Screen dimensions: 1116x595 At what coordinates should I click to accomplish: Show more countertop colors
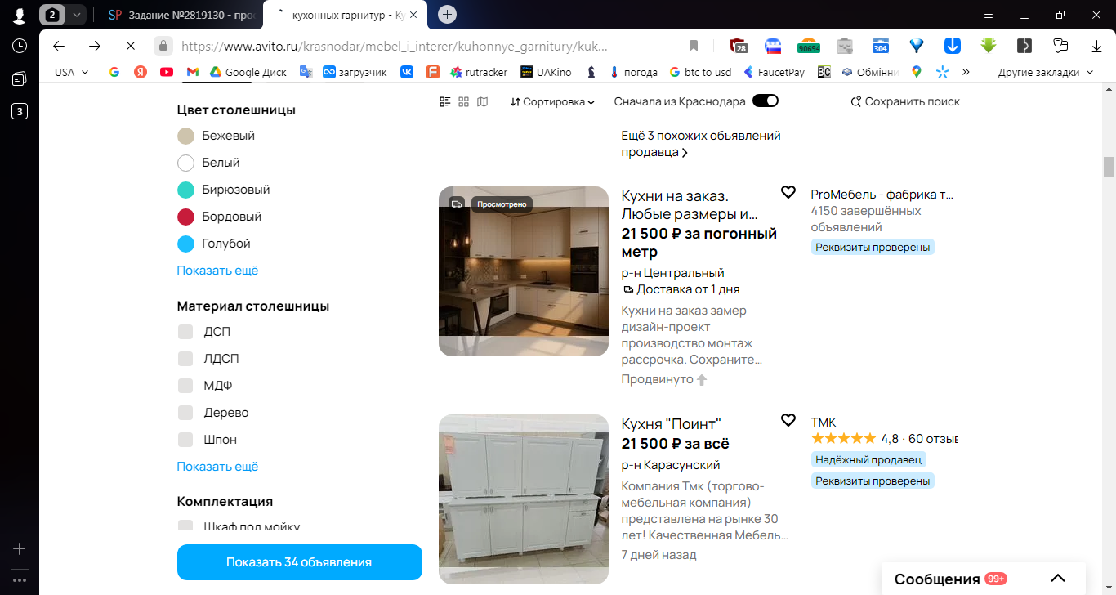217,271
